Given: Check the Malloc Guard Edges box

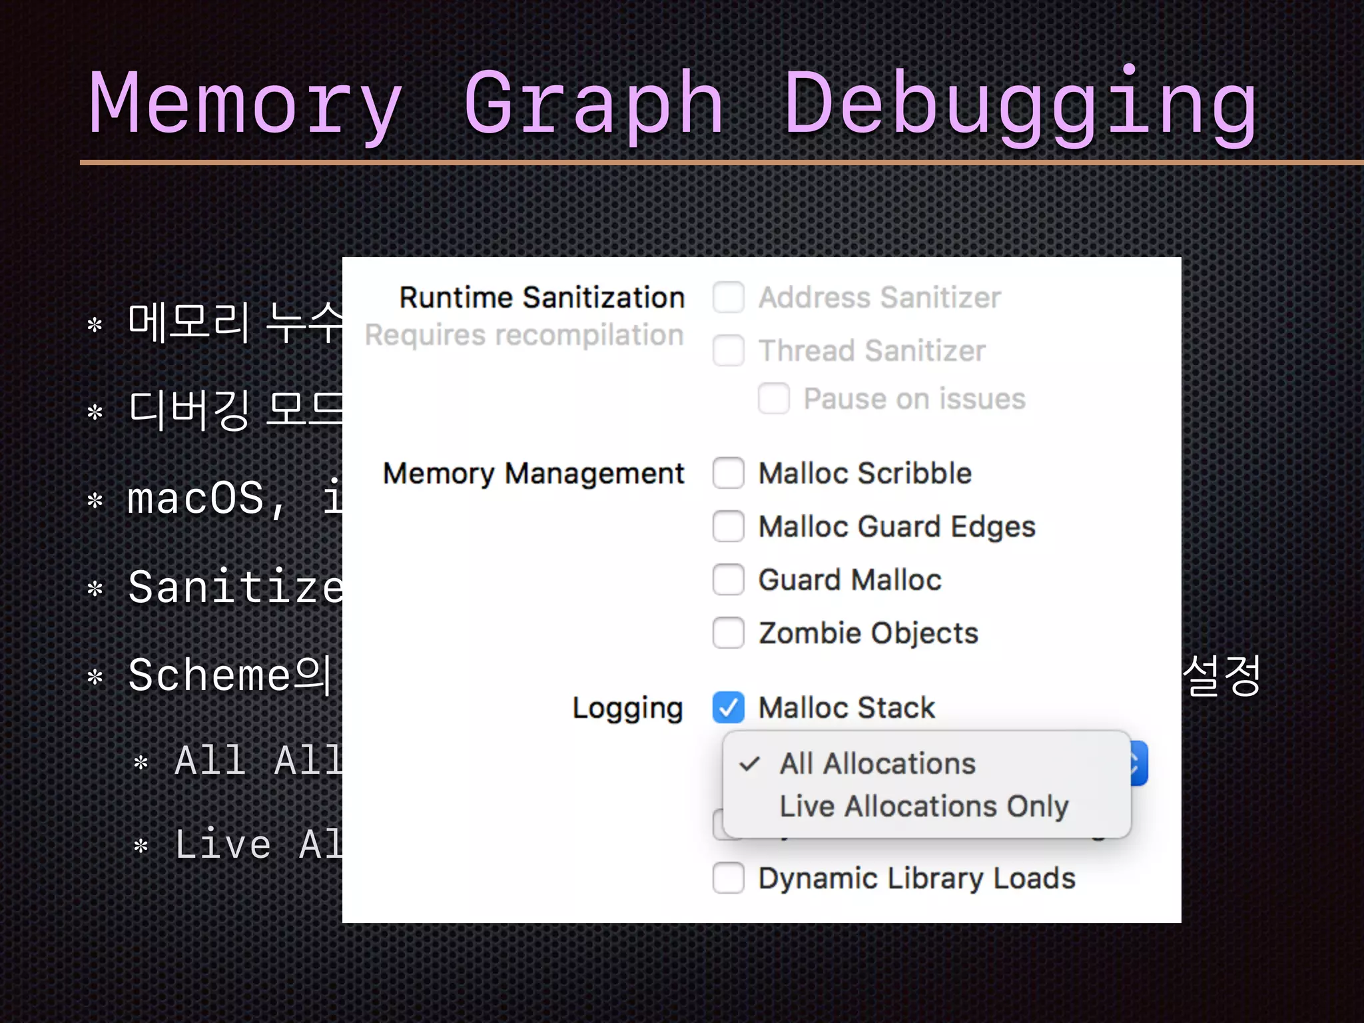Looking at the screenshot, I should [x=728, y=526].
